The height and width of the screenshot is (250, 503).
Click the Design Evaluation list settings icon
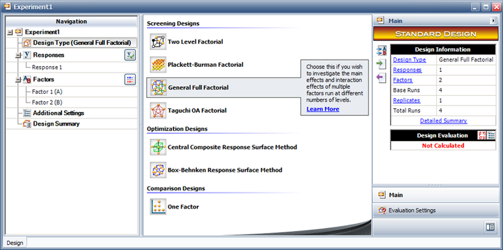(x=491, y=135)
